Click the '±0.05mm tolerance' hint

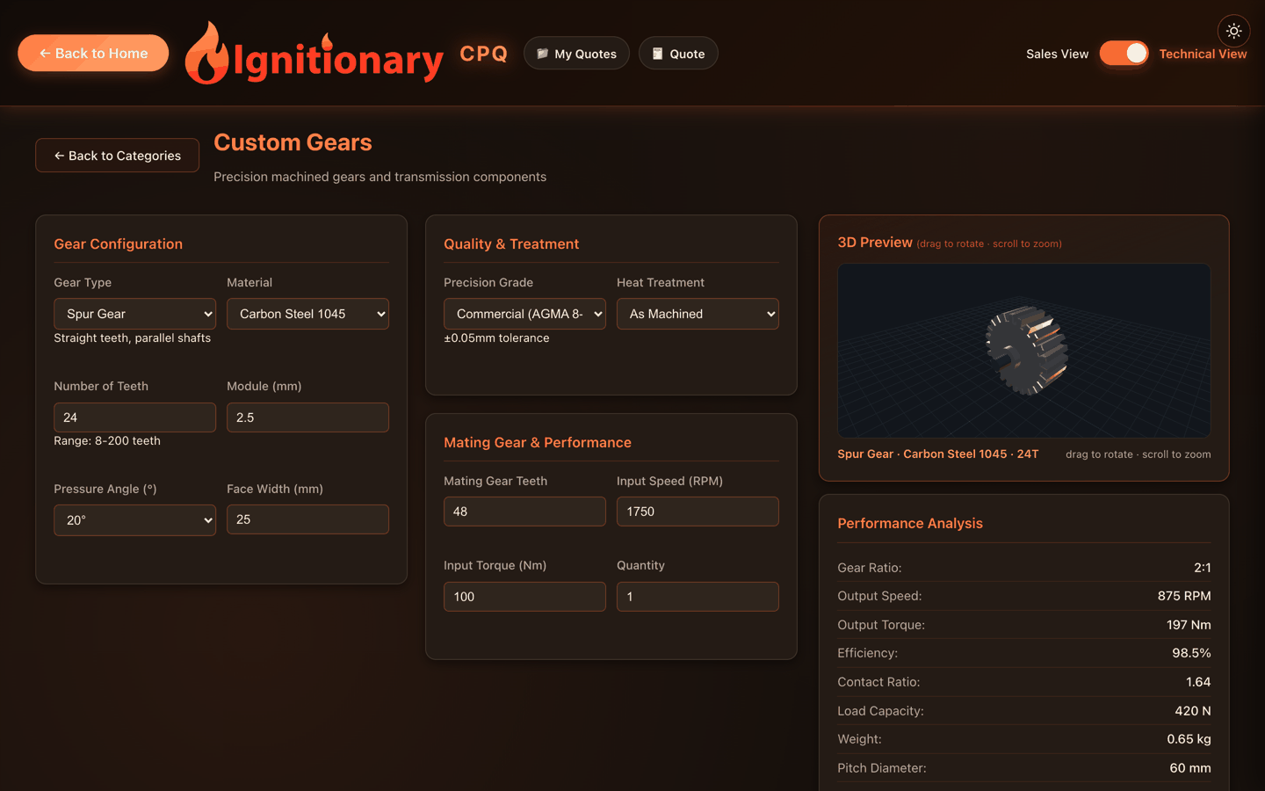tap(496, 338)
